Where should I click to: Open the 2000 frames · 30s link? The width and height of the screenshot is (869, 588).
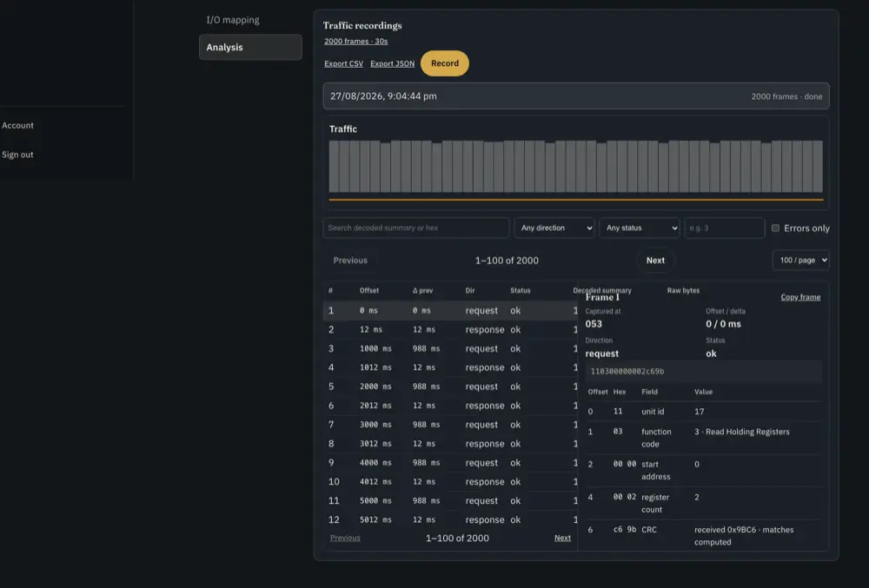(x=355, y=41)
